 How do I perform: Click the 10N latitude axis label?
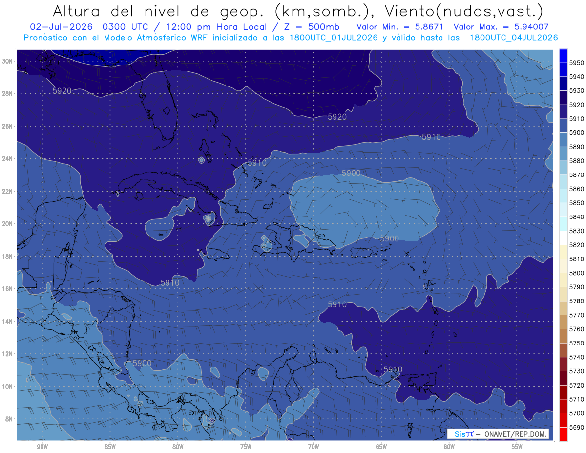pyautogui.click(x=7, y=387)
